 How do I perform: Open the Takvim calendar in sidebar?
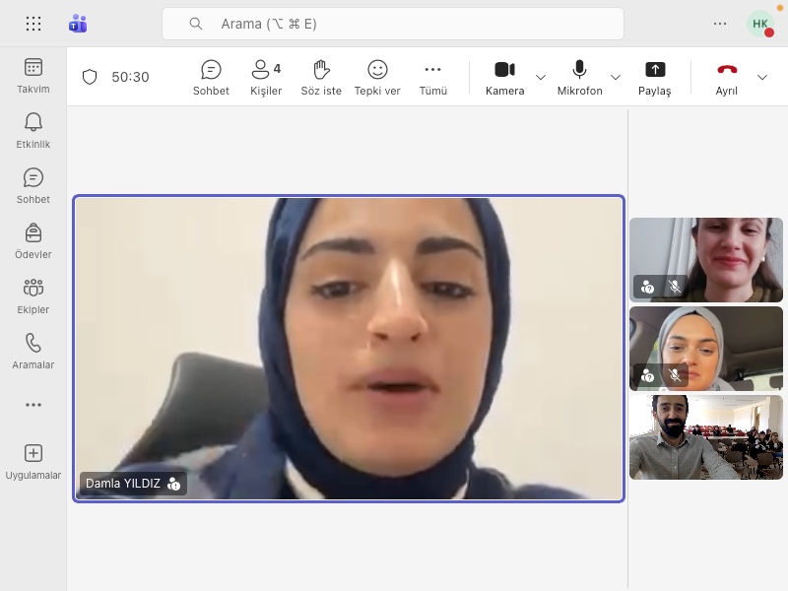click(x=33, y=75)
